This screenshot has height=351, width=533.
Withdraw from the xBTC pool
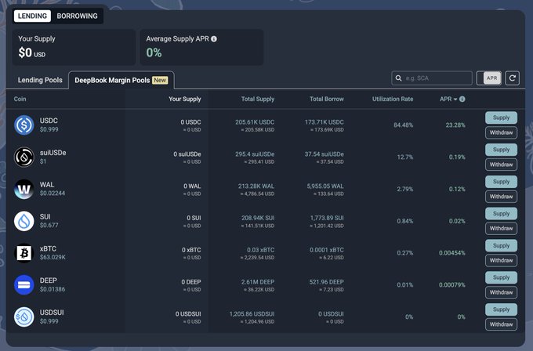[501, 260]
